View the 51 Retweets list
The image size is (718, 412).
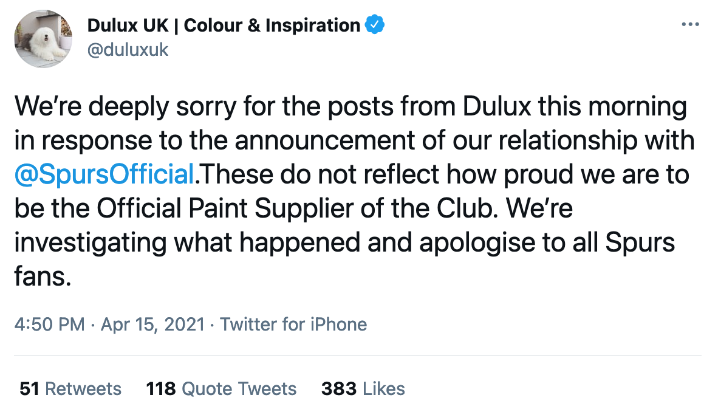point(70,389)
